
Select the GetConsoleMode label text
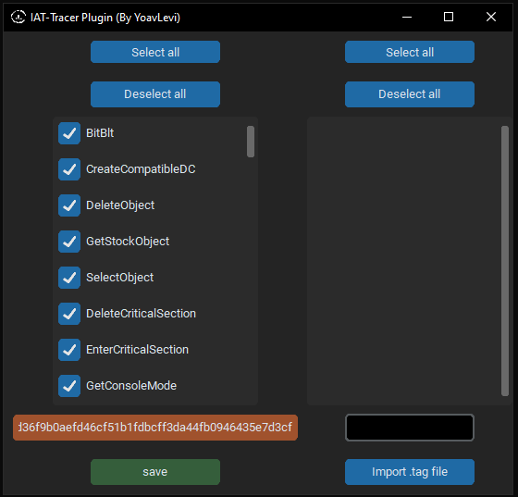tap(131, 386)
